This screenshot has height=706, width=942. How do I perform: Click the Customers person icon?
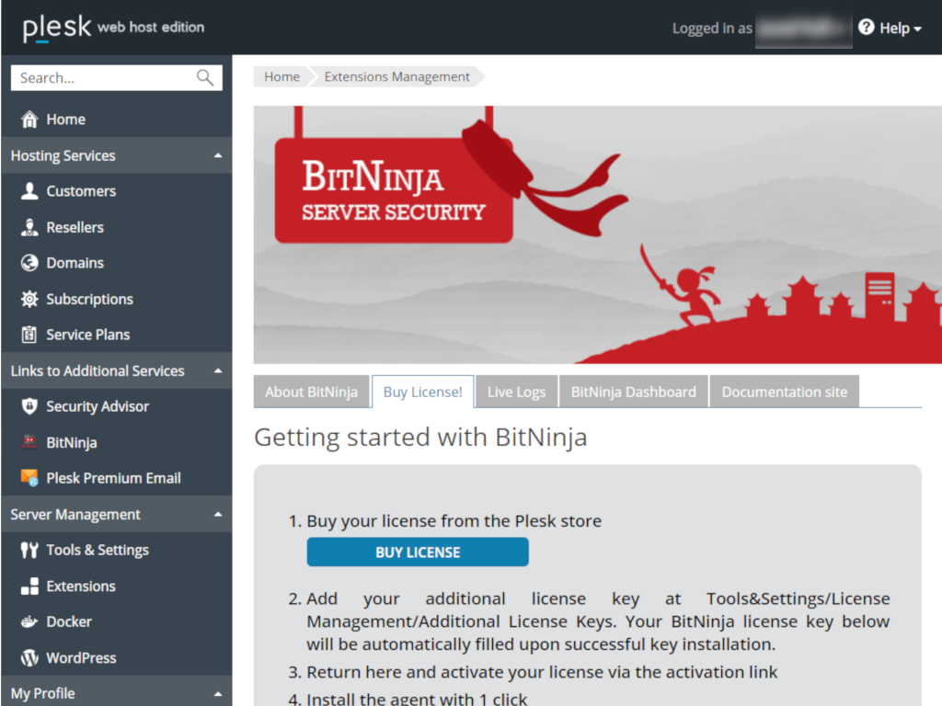[x=29, y=191]
